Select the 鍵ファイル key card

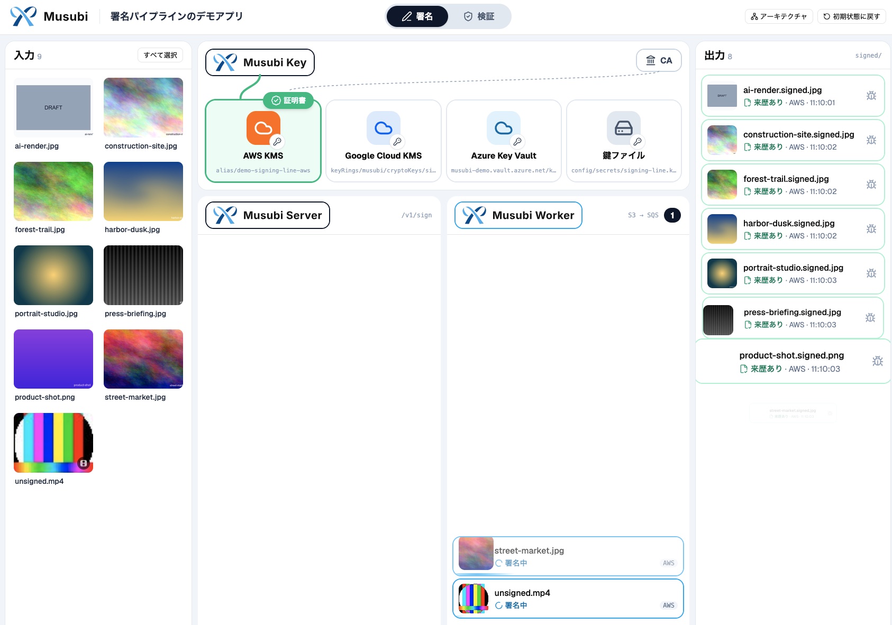(624, 141)
